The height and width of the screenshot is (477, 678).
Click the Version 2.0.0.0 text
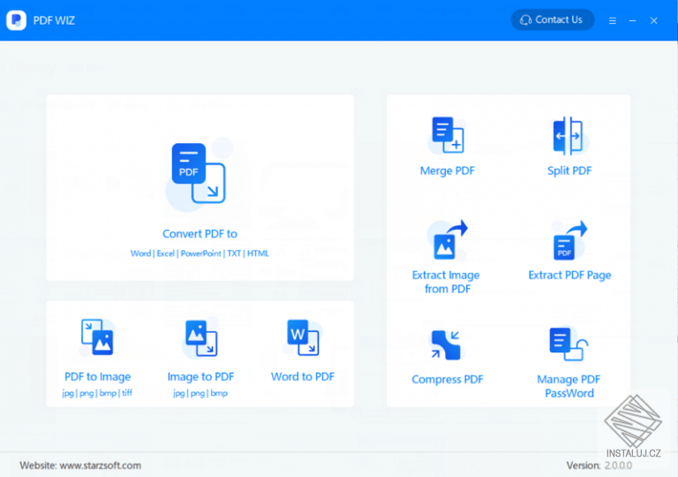pyautogui.click(x=599, y=466)
